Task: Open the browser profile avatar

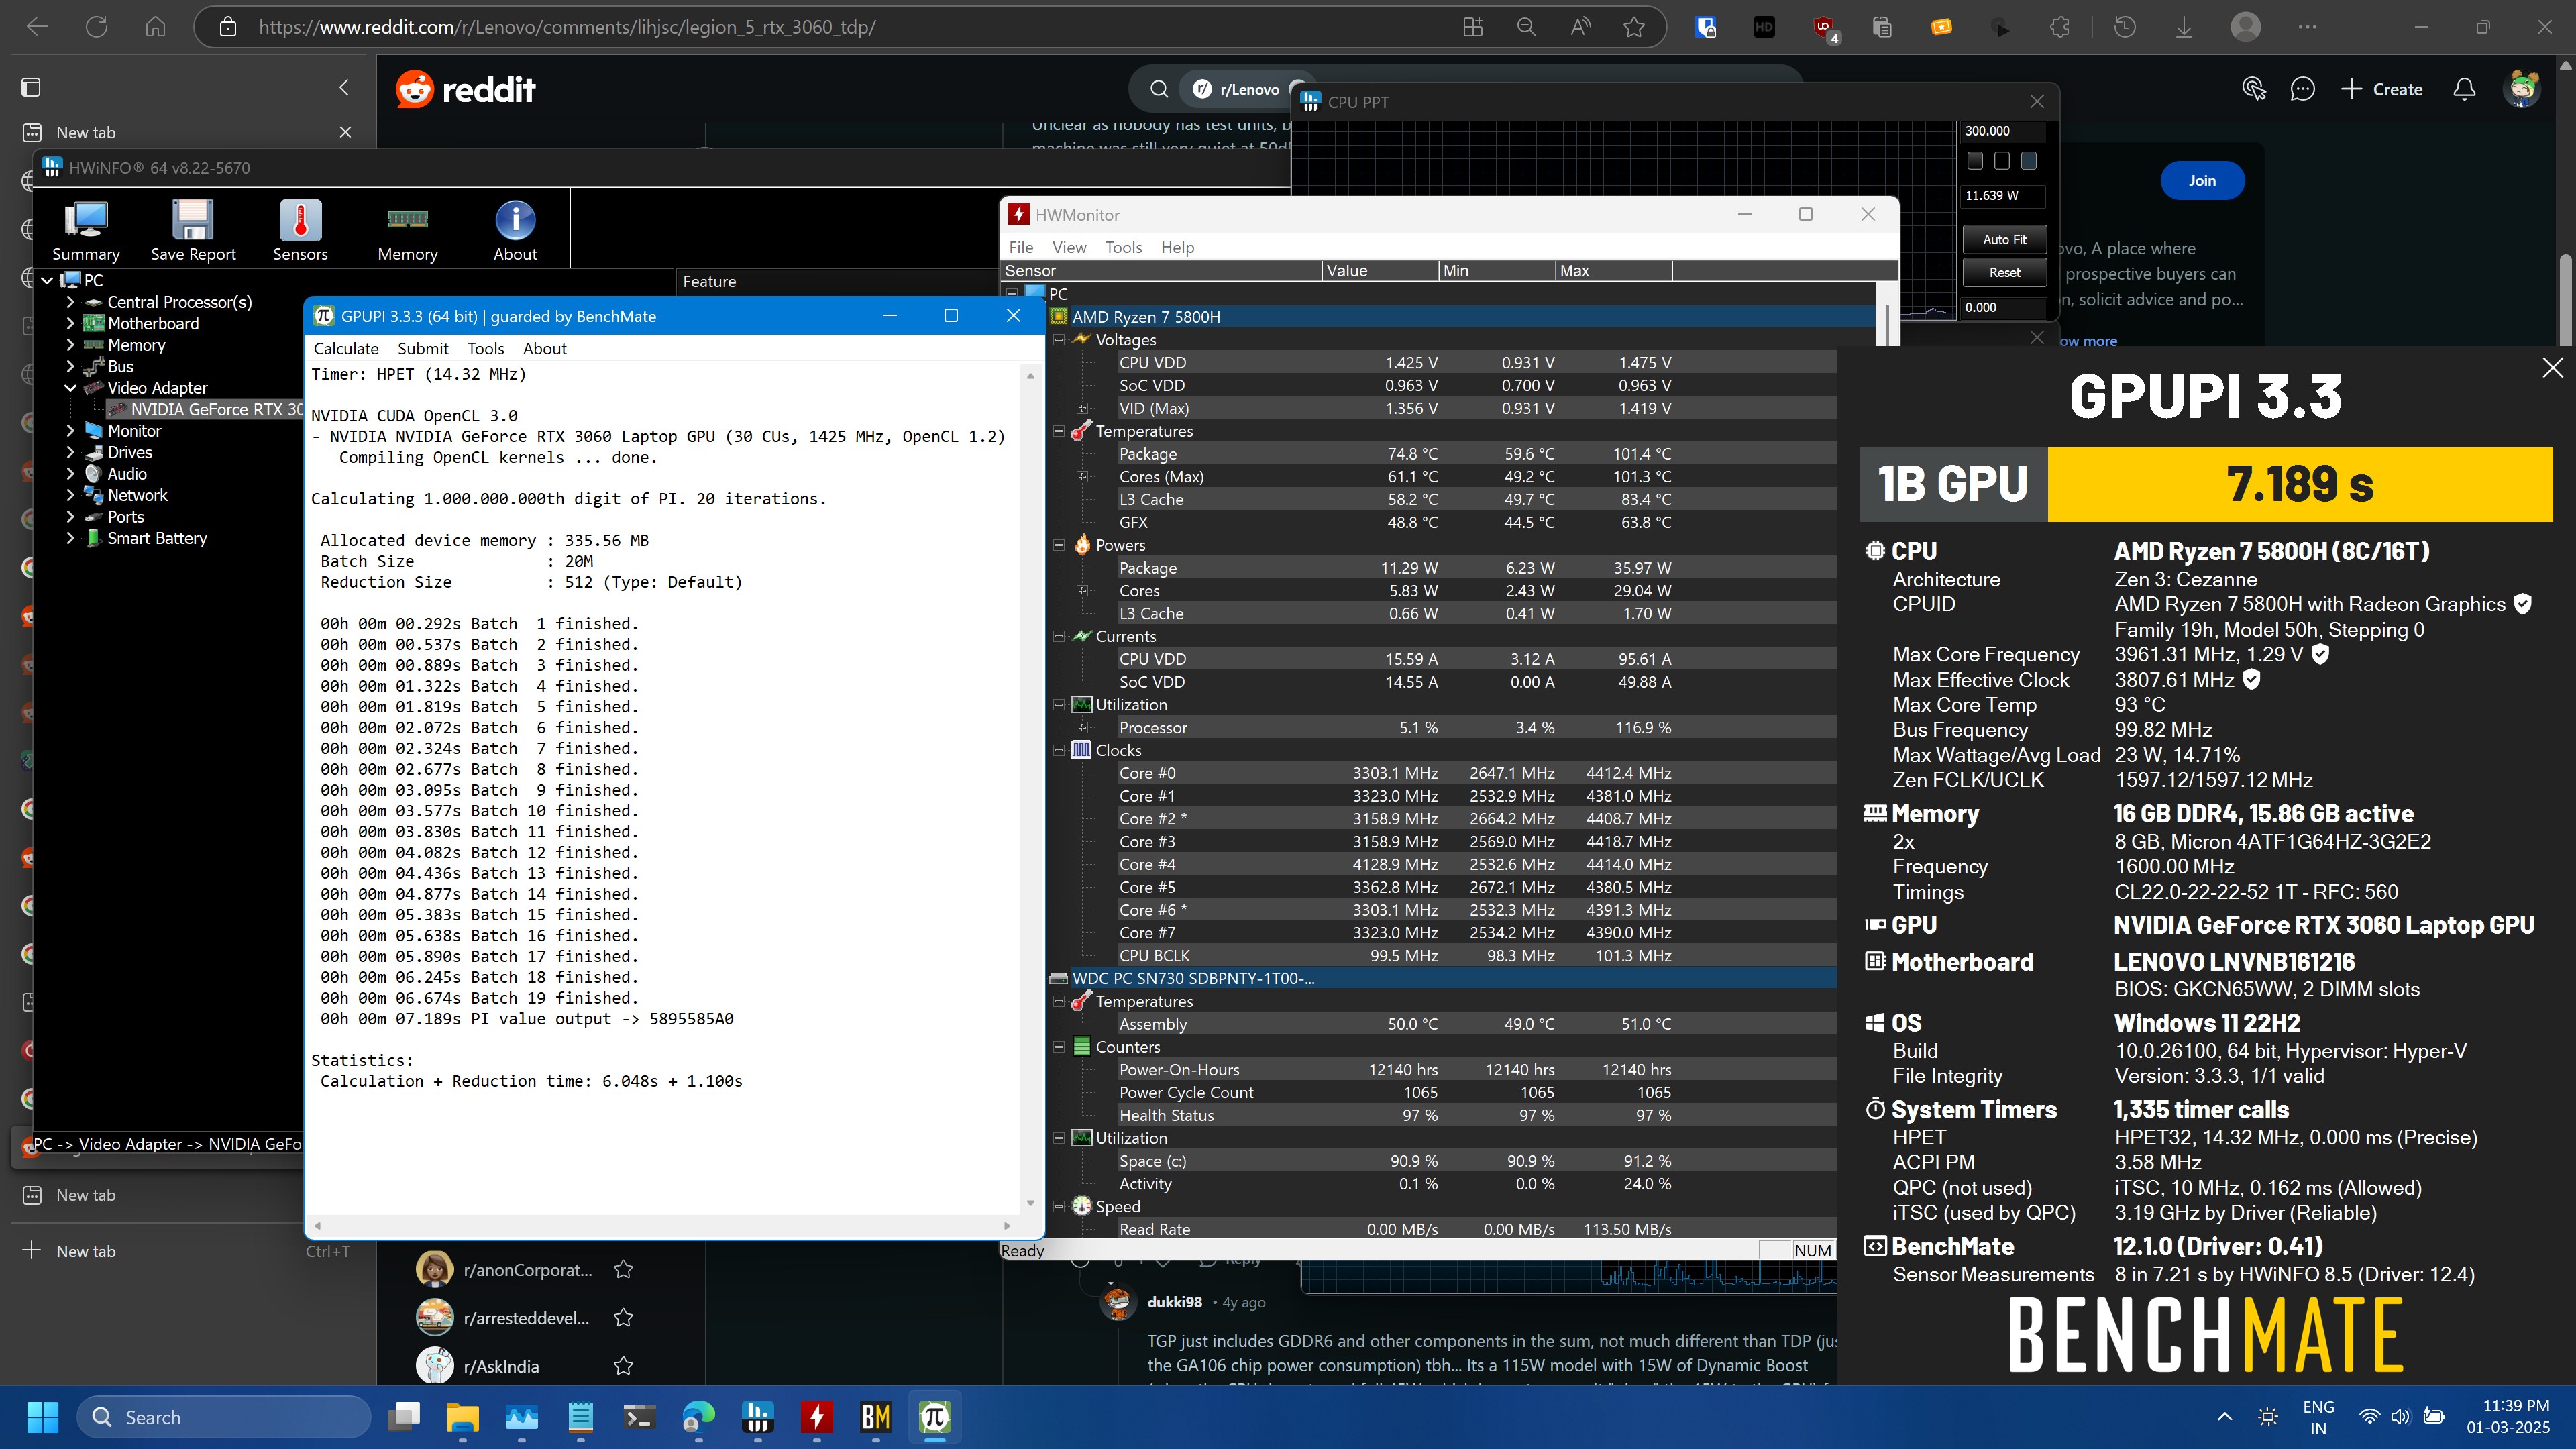Action: [2245, 27]
